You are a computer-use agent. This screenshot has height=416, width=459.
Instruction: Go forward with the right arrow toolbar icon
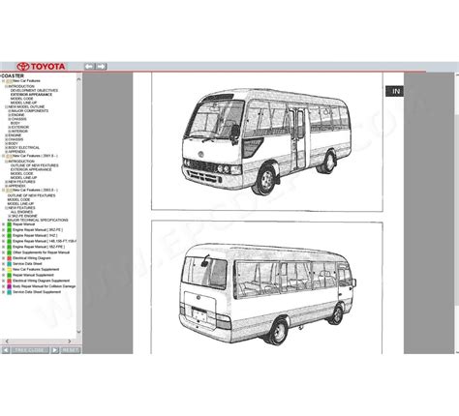coord(101,67)
